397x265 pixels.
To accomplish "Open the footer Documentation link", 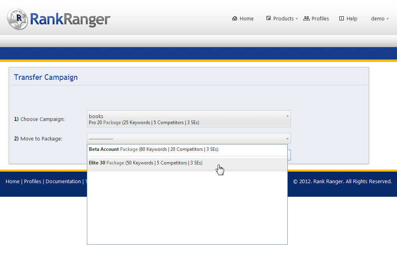I will coord(63,181).
